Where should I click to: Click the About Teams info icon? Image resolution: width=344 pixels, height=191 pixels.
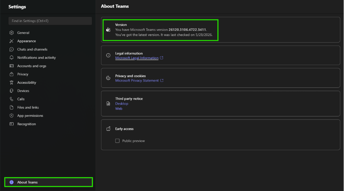click(12, 182)
